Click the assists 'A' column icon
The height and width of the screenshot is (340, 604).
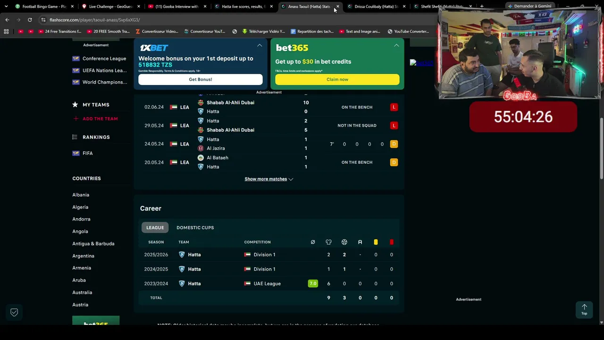(x=360, y=242)
